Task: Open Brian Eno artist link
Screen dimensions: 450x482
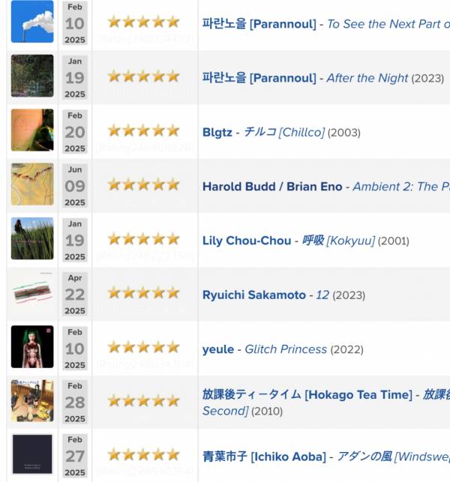Action: [x=314, y=187]
